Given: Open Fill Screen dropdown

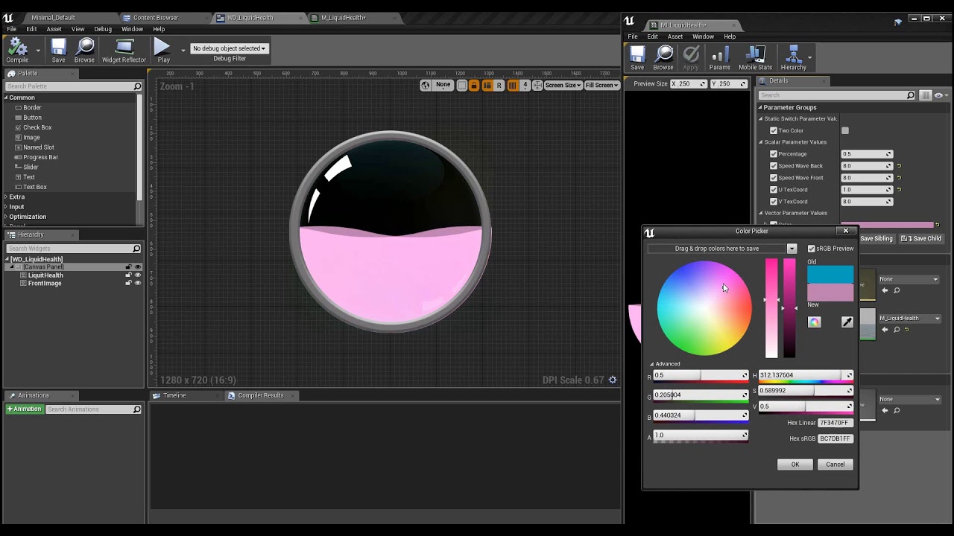Looking at the screenshot, I should pos(601,85).
